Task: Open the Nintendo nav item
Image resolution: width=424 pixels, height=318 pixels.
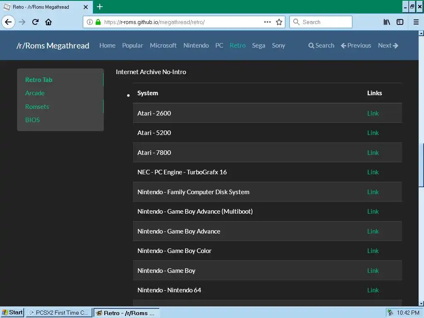Action: click(196, 46)
